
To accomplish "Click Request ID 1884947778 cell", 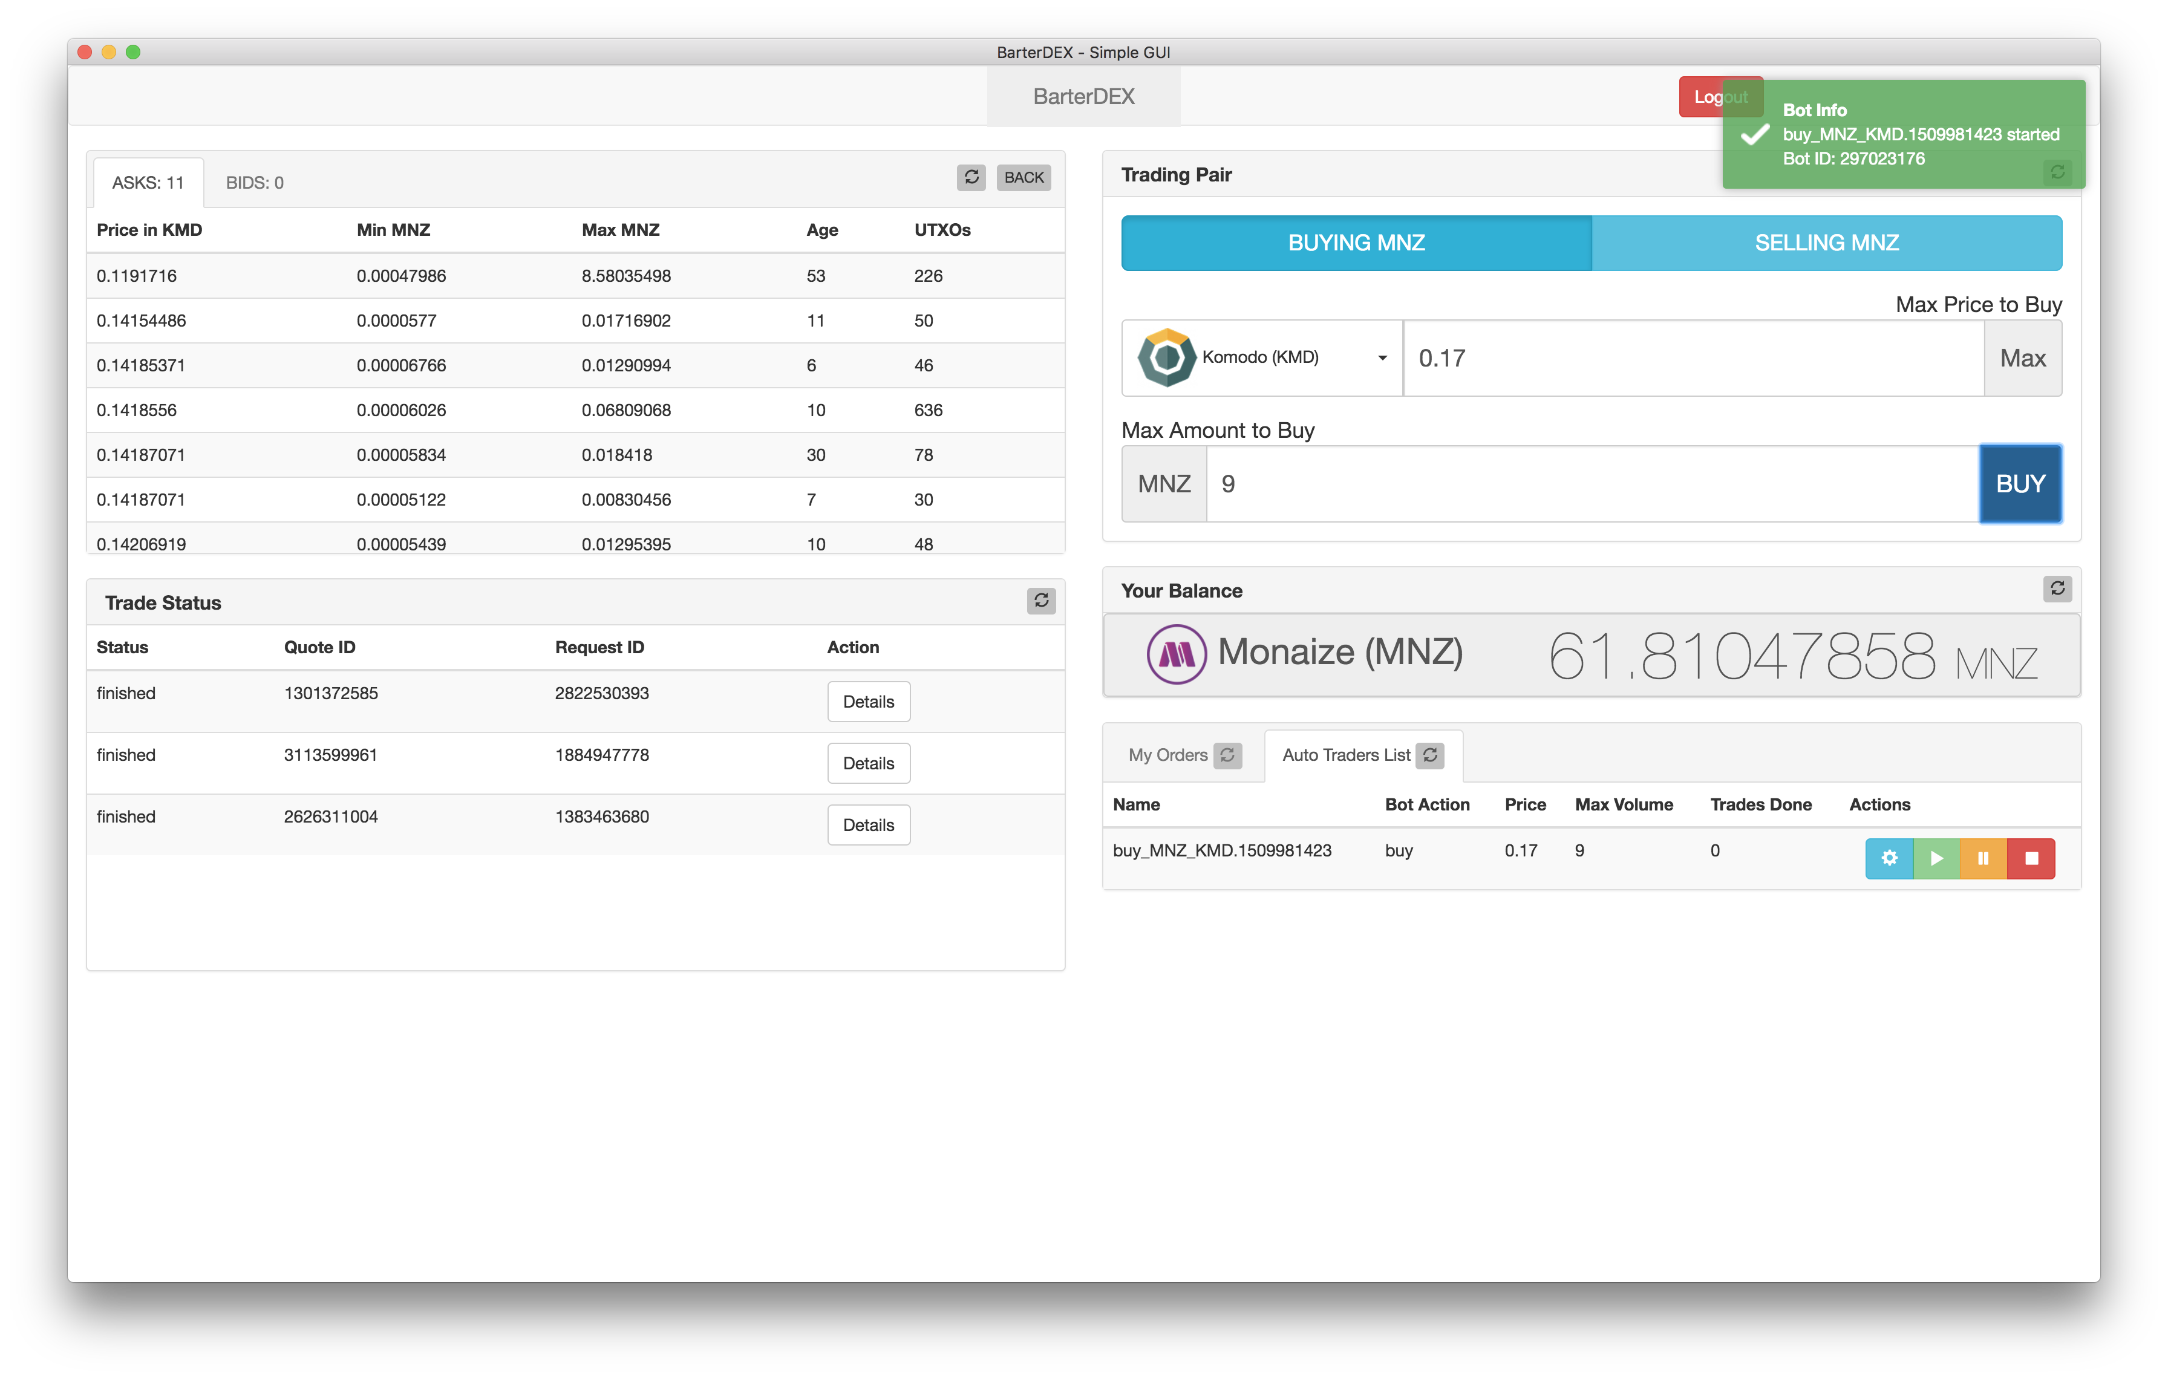I will 601,755.
